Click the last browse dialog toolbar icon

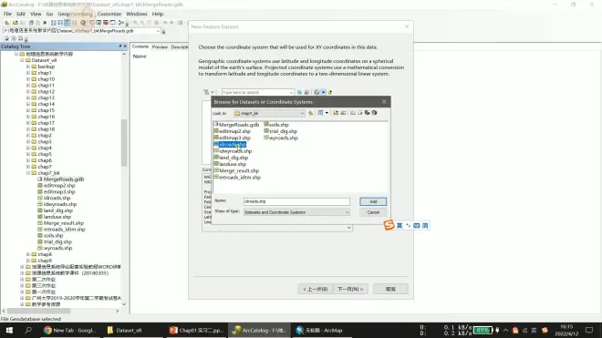tap(374, 113)
